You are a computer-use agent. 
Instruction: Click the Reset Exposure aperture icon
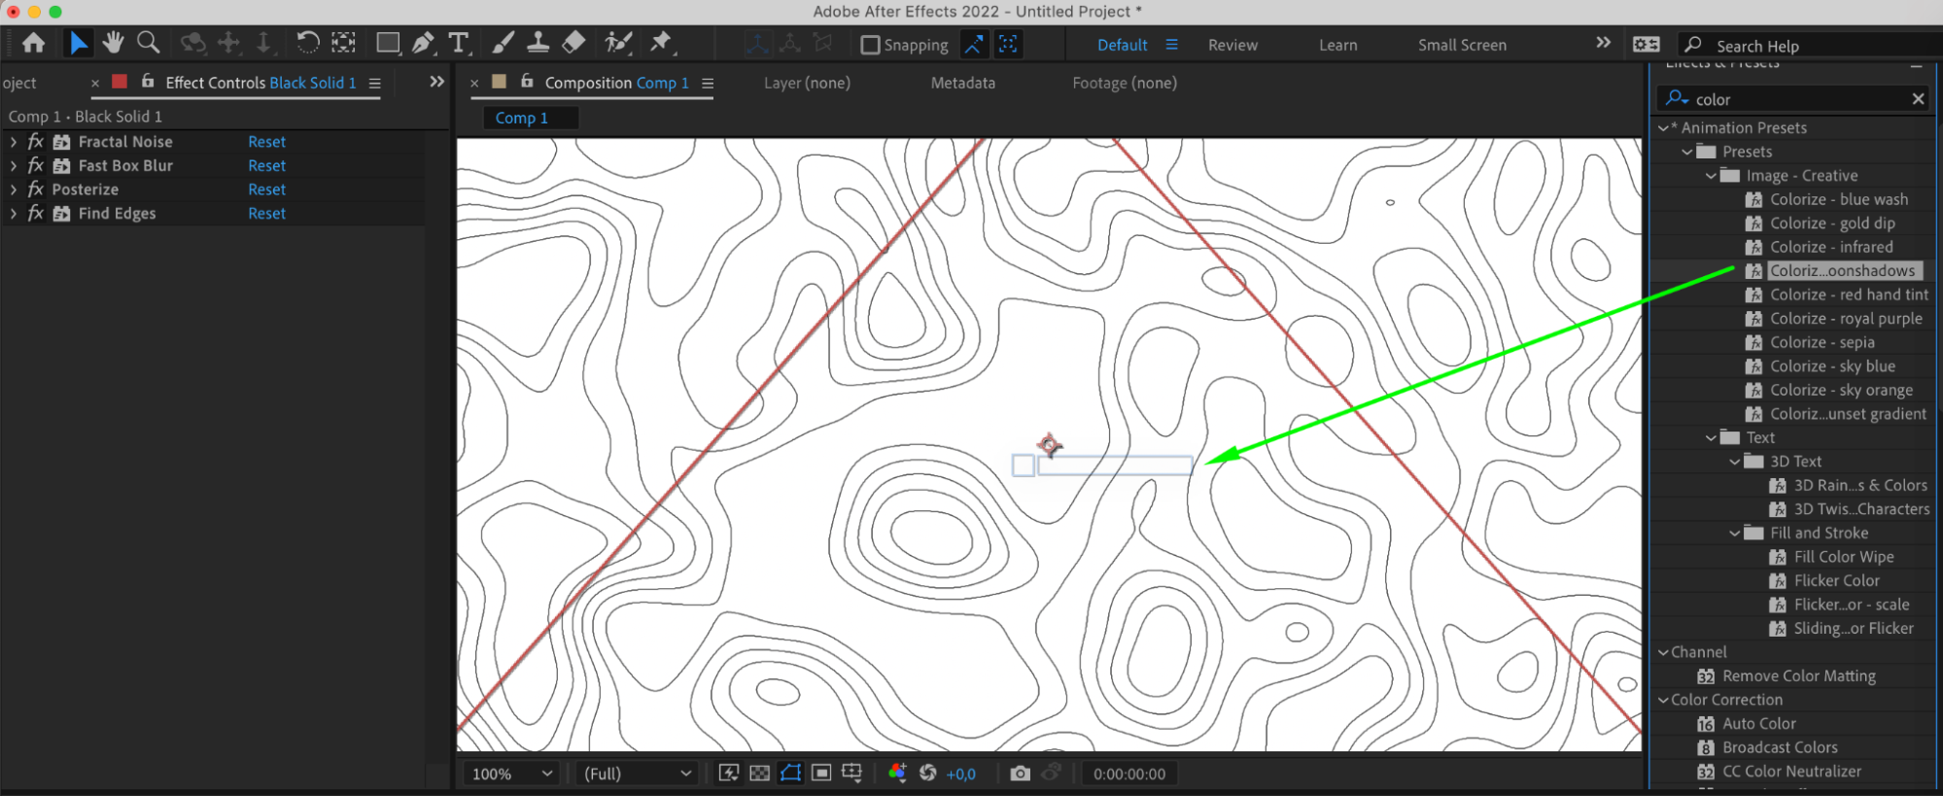[x=928, y=773]
